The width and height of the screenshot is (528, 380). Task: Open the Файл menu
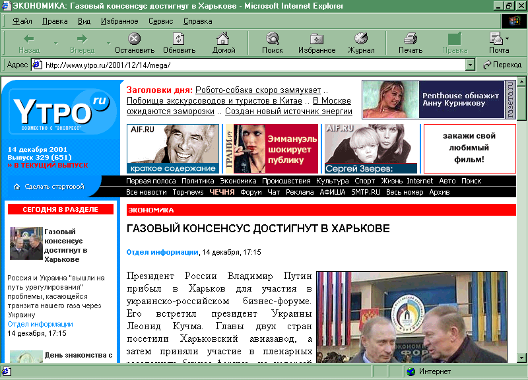(x=22, y=21)
